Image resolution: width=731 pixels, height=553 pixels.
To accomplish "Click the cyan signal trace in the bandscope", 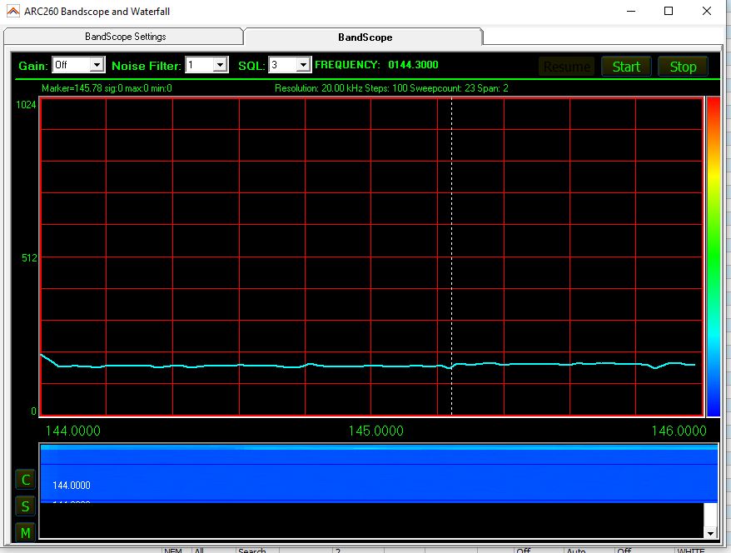I will [x=368, y=366].
